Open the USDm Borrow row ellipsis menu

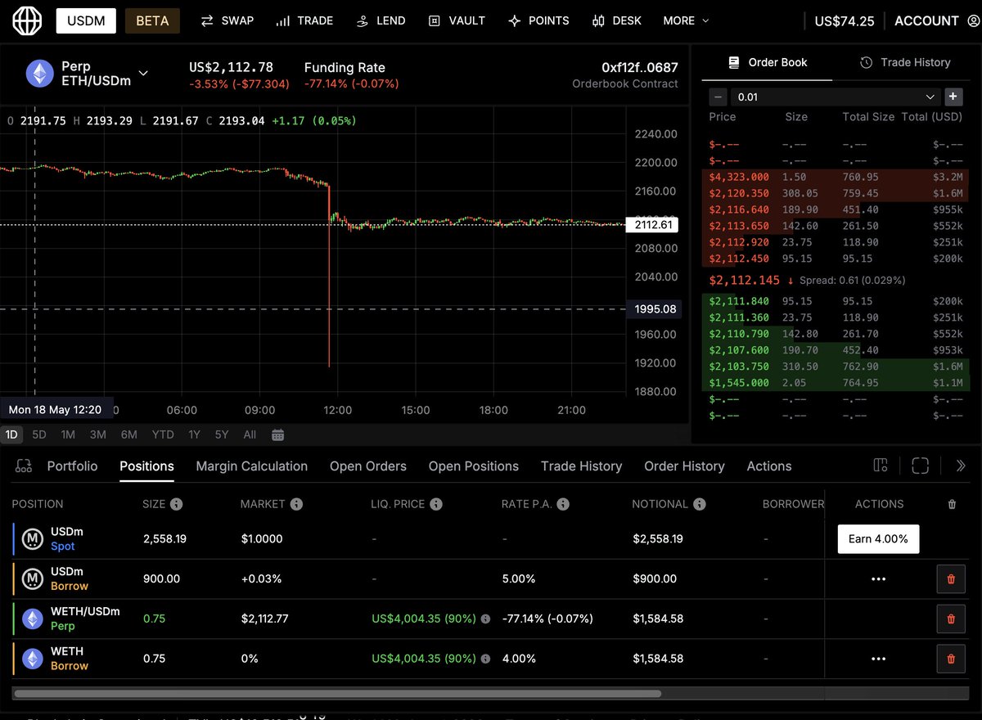pos(878,578)
